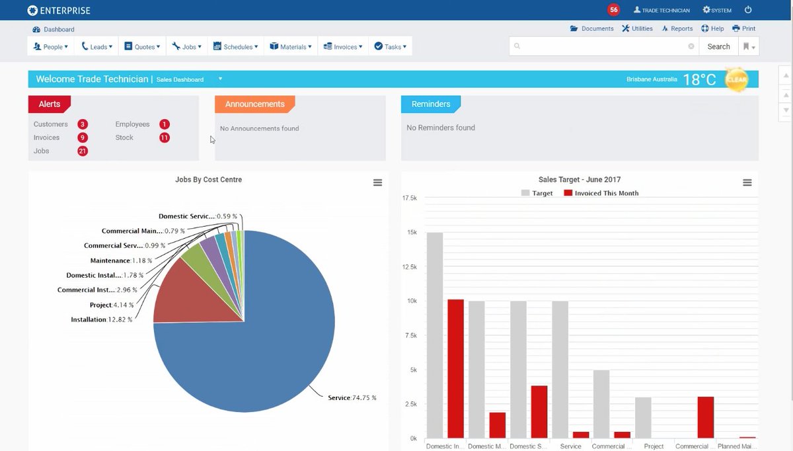Screen dimensions: 793x451
Task: Click the Project:4.14 % label
Action: [112, 305]
